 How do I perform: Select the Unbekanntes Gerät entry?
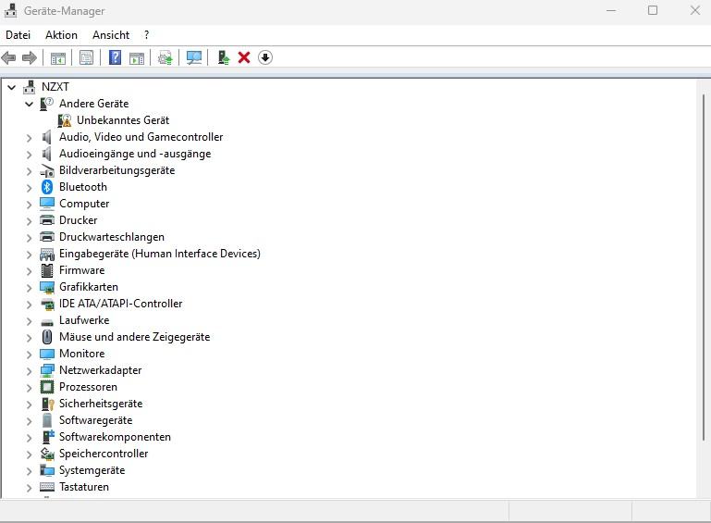pyautogui.click(x=123, y=120)
